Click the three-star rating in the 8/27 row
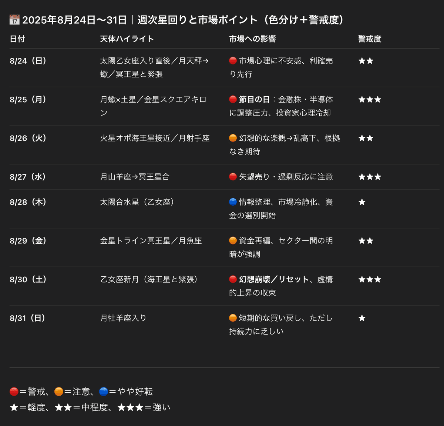 click(370, 177)
